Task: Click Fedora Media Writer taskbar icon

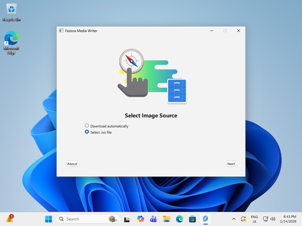Action: tap(205, 219)
